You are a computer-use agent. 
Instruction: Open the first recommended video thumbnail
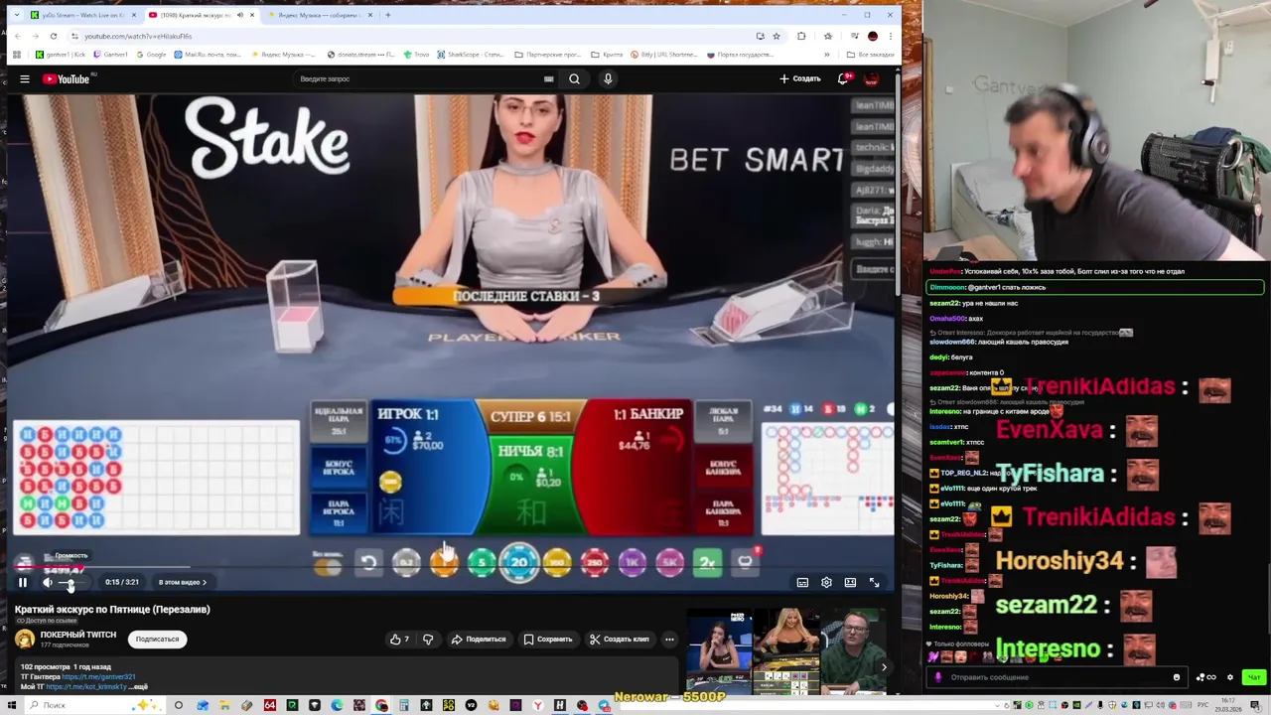(719, 650)
